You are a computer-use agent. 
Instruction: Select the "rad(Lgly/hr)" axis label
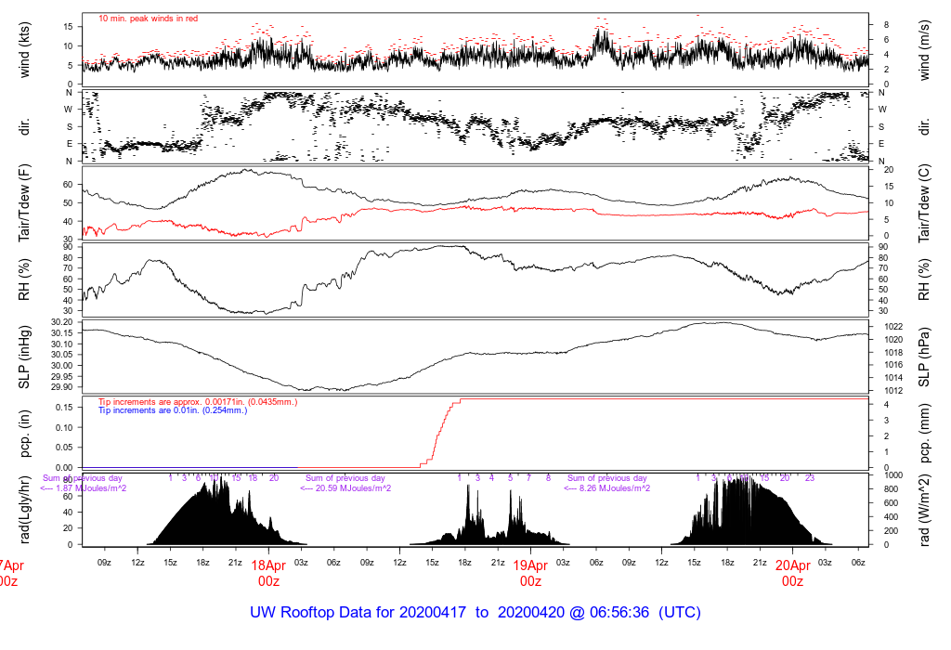coord(24,510)
